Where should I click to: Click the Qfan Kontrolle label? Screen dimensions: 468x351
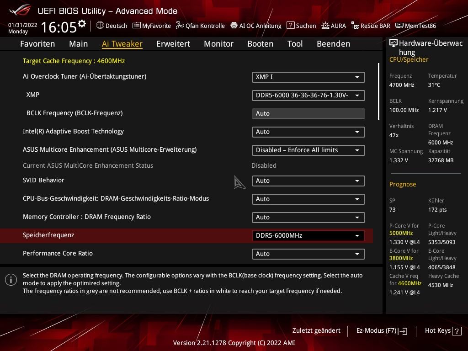[205, 26]
